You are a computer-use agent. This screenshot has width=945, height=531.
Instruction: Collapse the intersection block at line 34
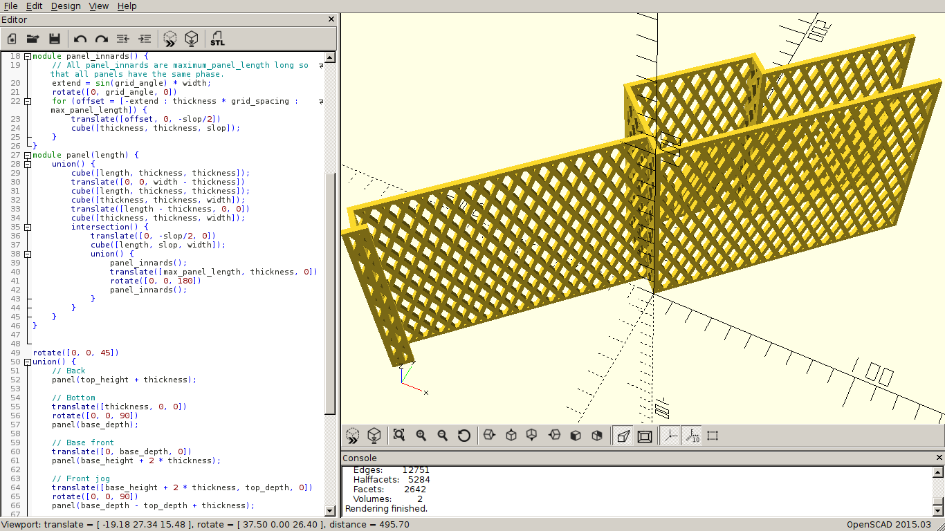click(x=27, y=227)
